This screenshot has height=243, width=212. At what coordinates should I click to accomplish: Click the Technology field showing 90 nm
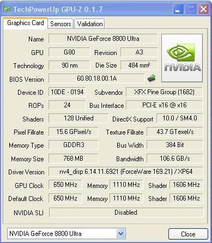(x=69, y=65)
